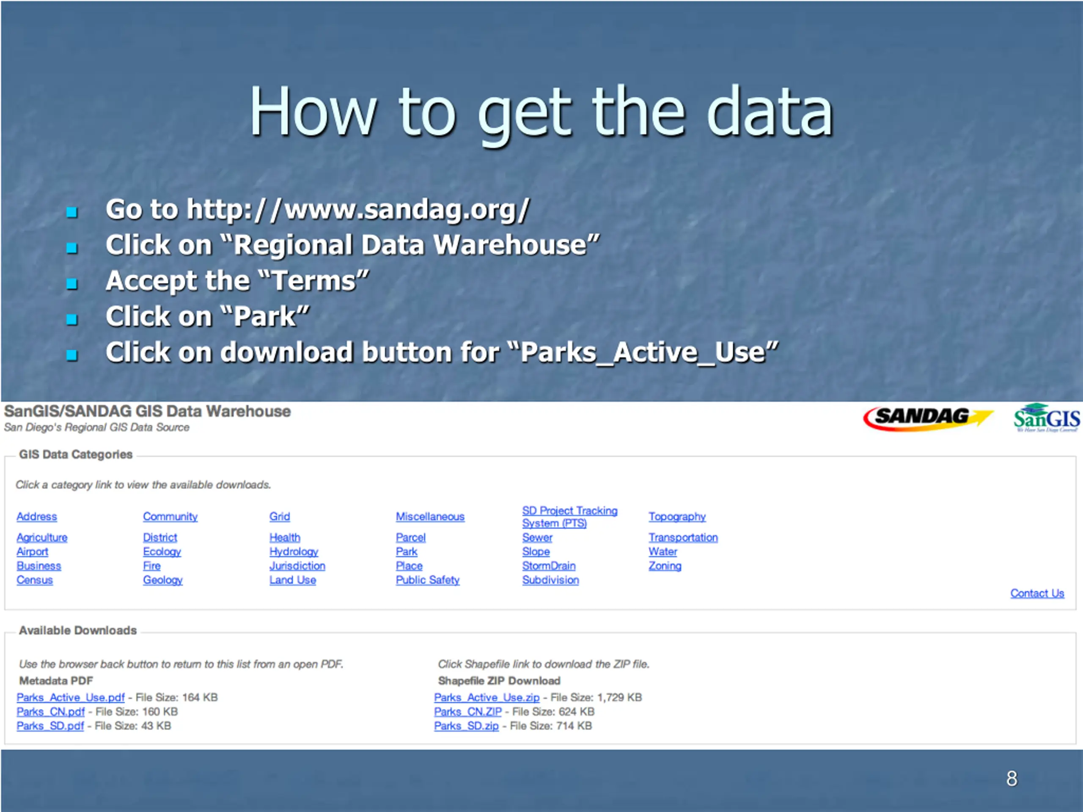Click the 'Available Downloads' heading

point(78,631)
